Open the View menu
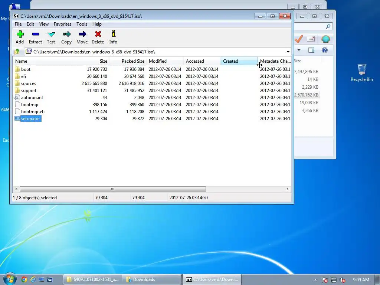This screenshot has height=285, width=380. (44, 24)
